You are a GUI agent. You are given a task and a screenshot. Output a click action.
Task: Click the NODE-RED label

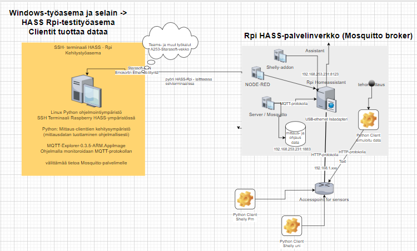point(257,84)
